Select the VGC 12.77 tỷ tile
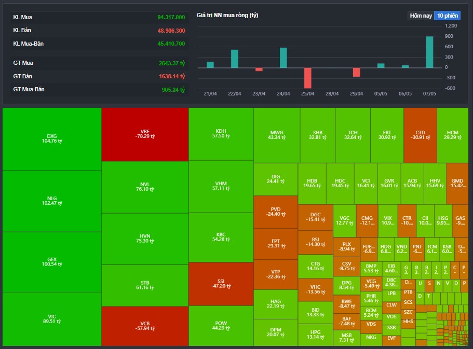The width and height of the screenshot is (473, 349). pos(345,220)
